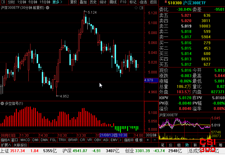Image resolution: width=225 pixels, height=155 pixels.
Task: Open the 模板 template menu
Action: 139,140
